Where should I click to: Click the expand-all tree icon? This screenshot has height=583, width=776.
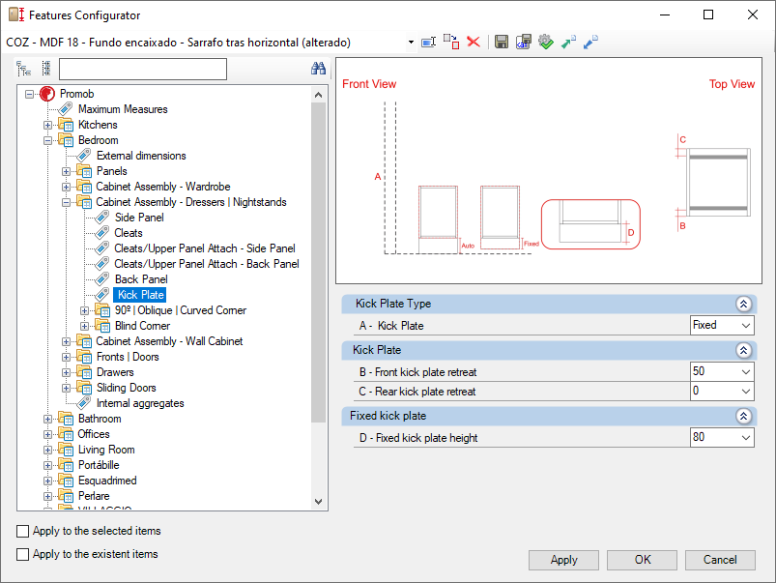(x=23, y=69)
